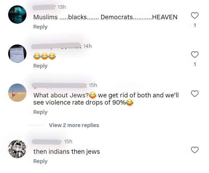Like the 'then indians then jews' comment
The height and width of the screenshot is (173, 209).
[195, 150]
